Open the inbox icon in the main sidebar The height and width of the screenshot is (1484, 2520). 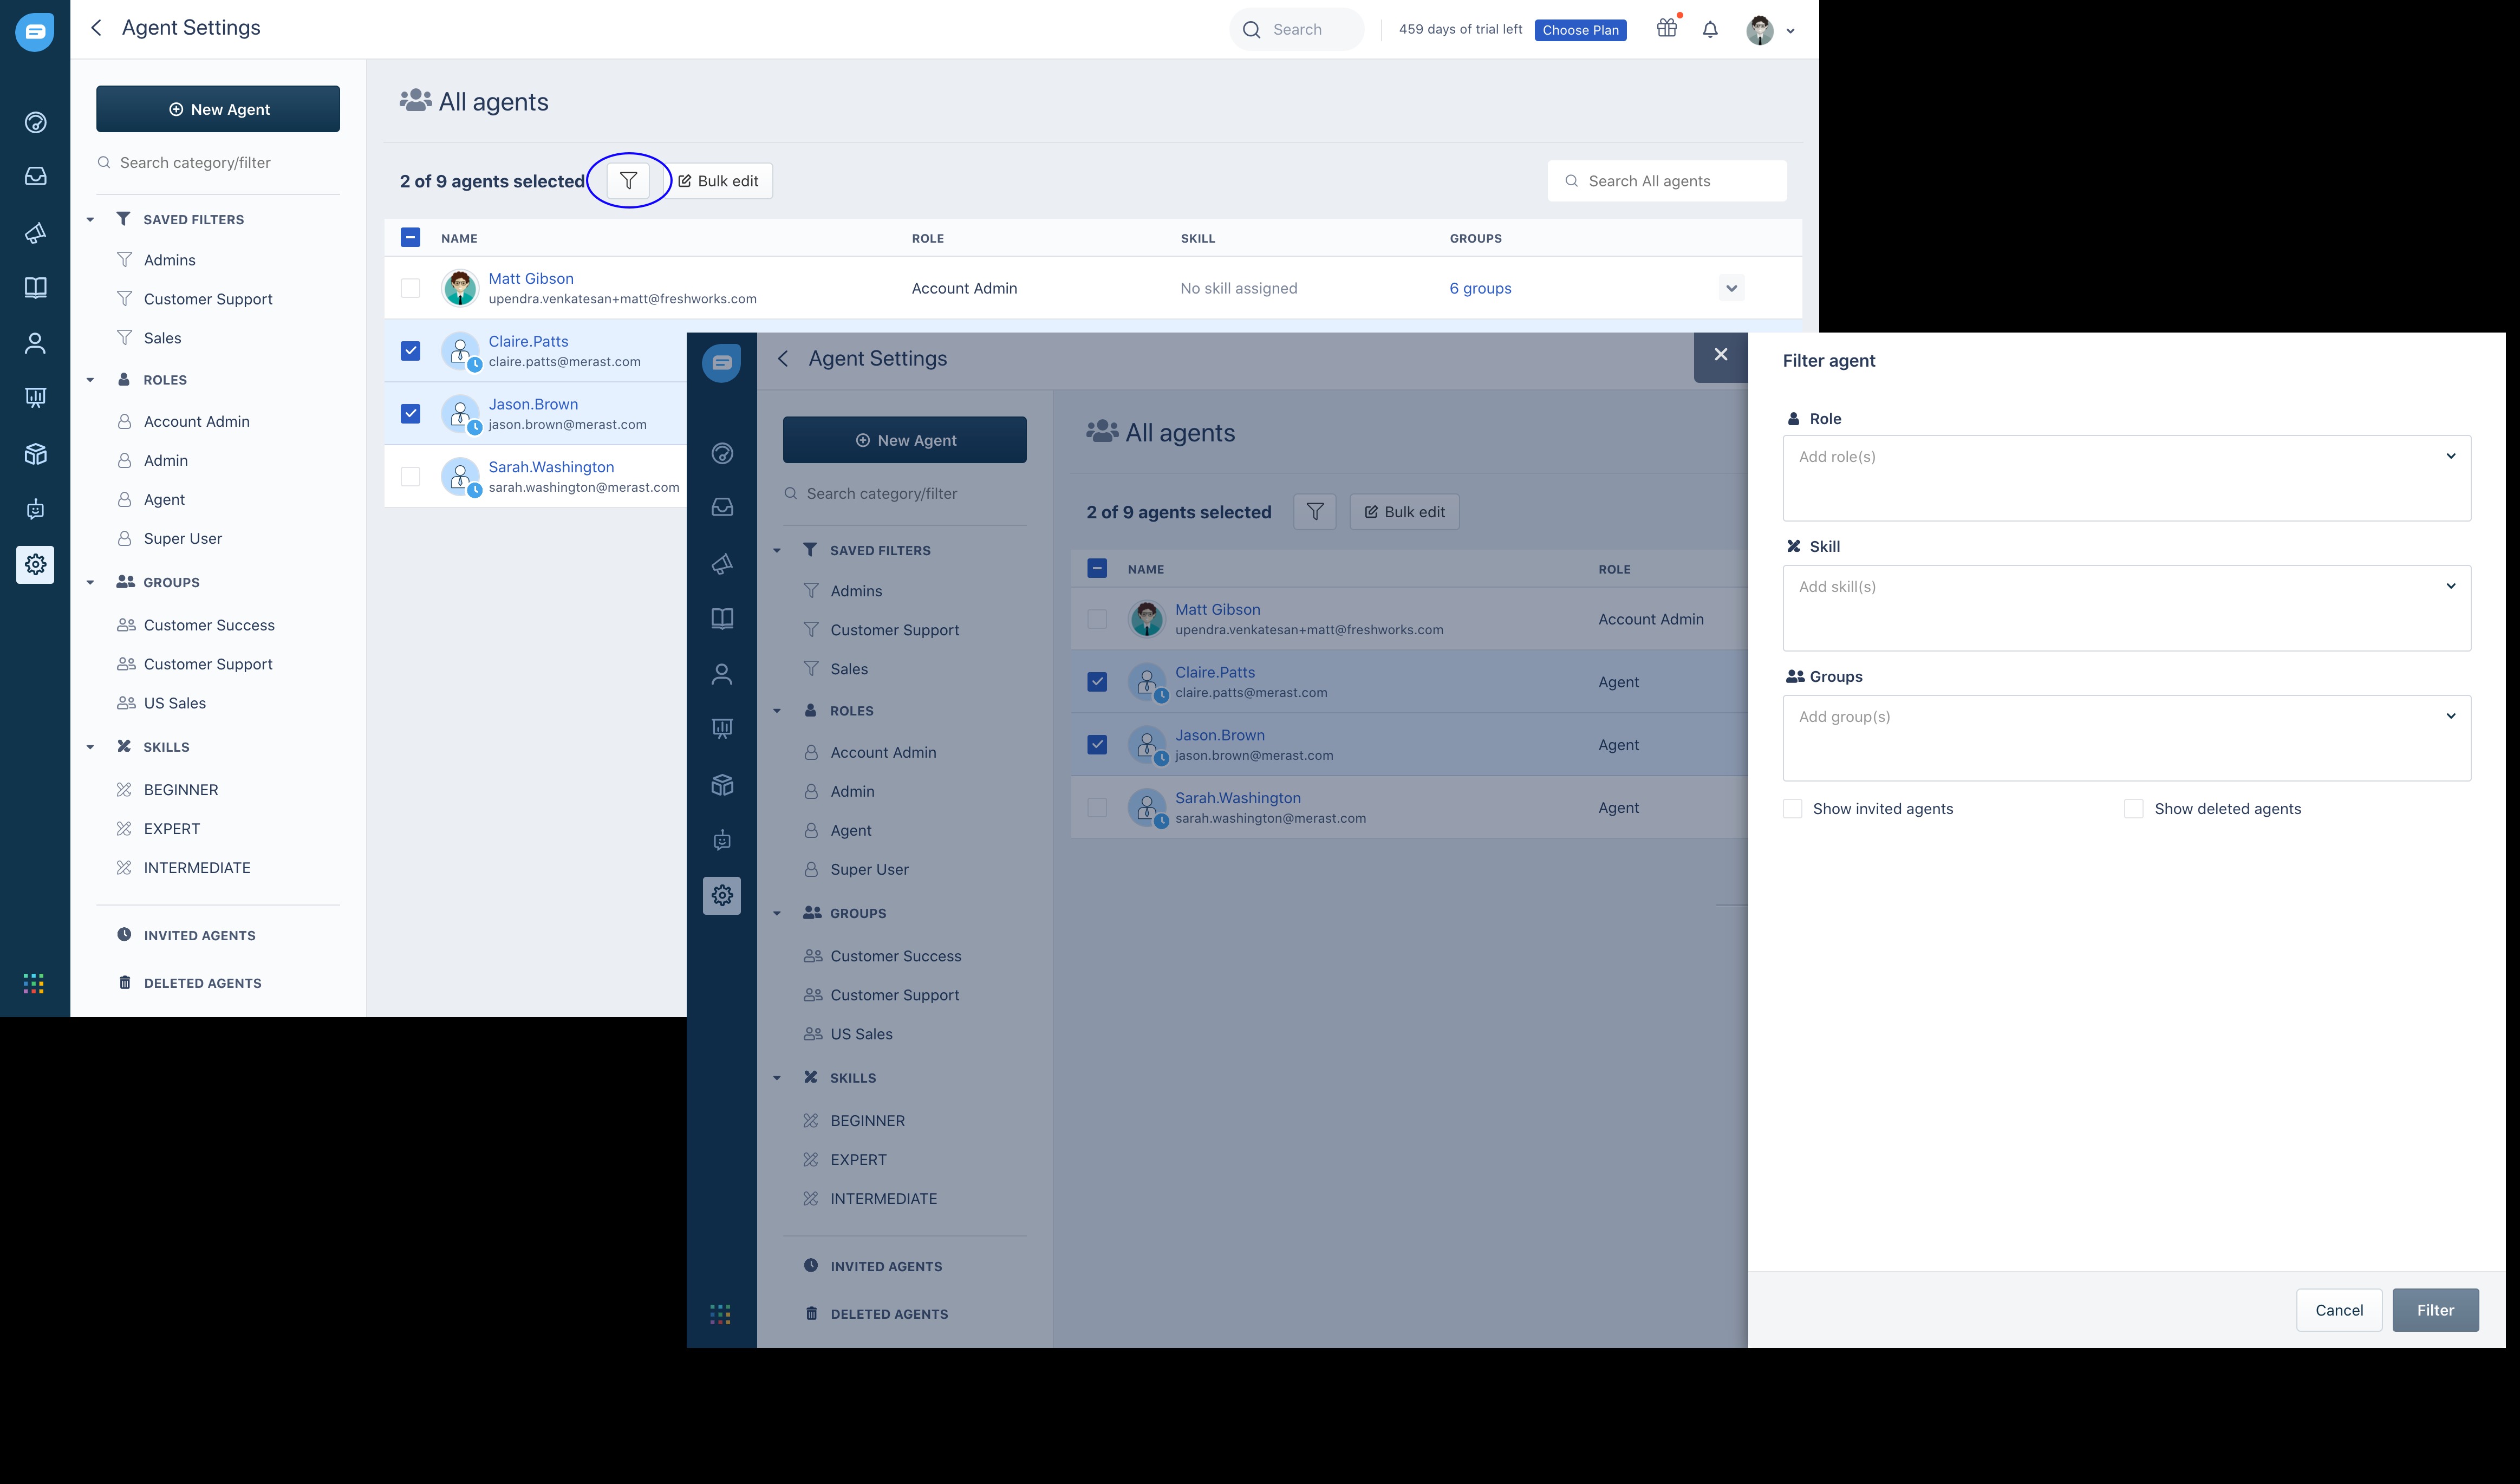click(x=35, y=176)
